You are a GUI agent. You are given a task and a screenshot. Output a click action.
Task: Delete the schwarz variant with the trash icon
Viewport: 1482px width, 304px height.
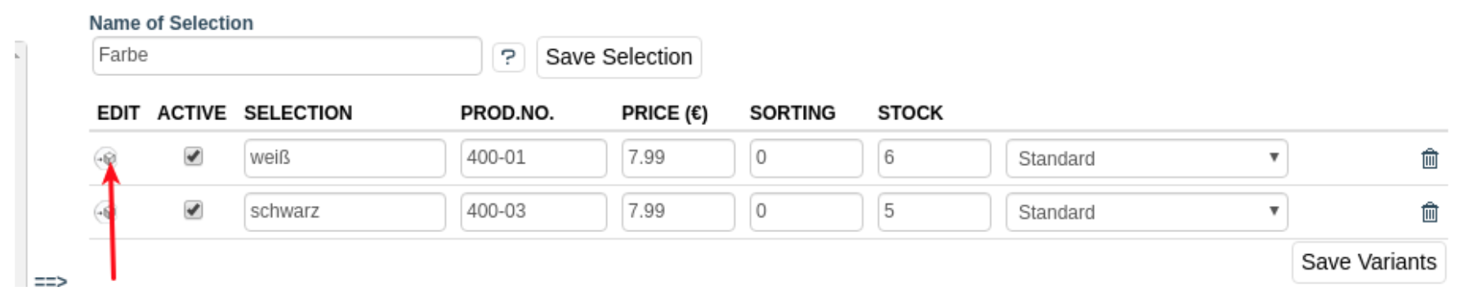coord(1429,212)
